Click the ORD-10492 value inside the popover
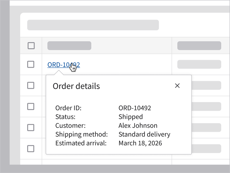The width and height of the screenshot is (230, 173). pyautogui.click(x=135, y=108)
